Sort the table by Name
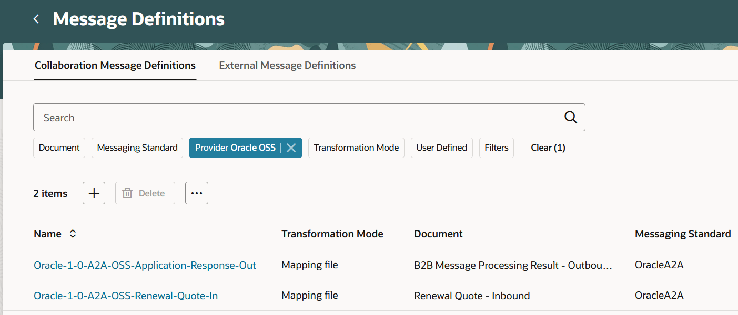The image size is (738, 315). 73,234
